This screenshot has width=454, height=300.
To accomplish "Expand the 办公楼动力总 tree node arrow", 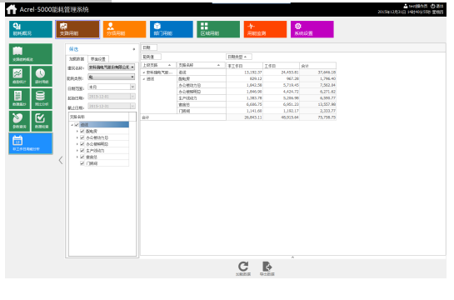I will [77, 137].
